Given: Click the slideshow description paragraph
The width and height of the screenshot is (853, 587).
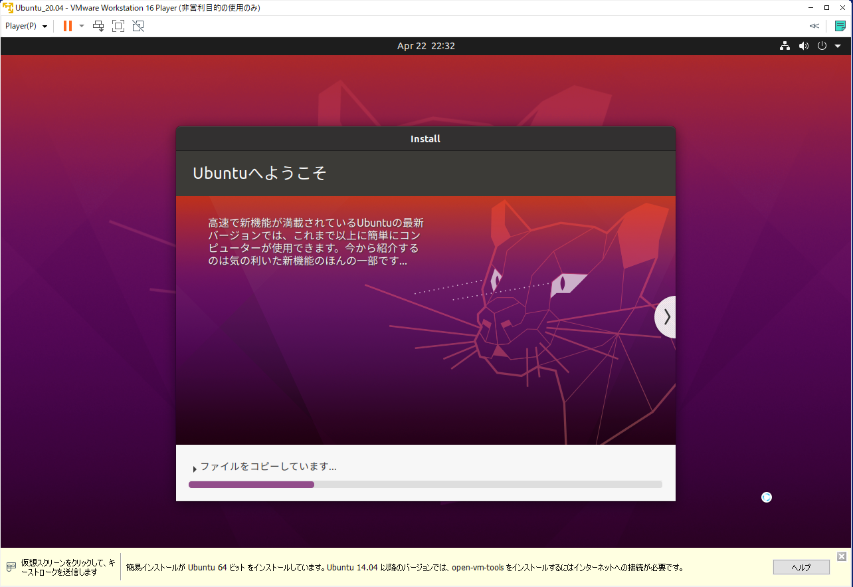Looking at the screenshot, I should tap(316, 241).
